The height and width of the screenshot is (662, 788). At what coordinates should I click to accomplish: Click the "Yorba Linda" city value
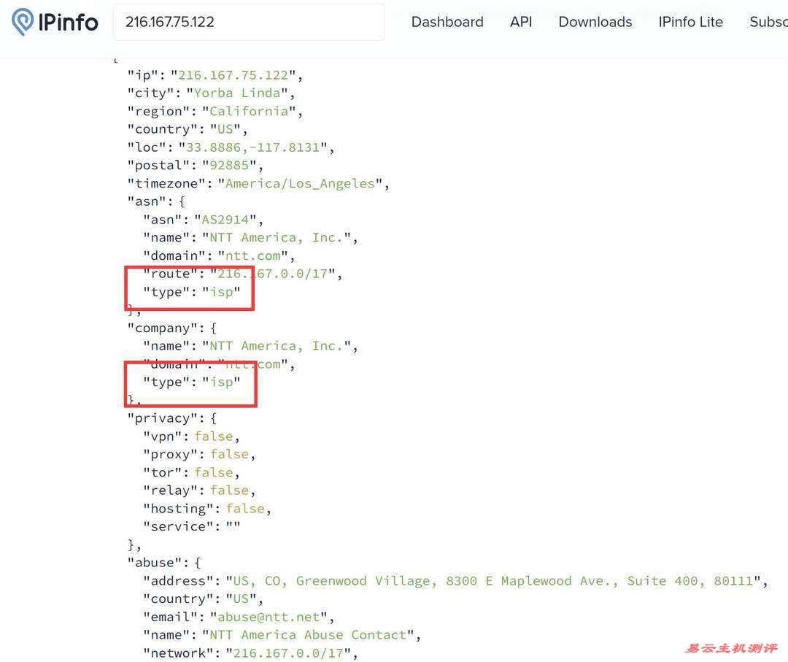(236, 93)
